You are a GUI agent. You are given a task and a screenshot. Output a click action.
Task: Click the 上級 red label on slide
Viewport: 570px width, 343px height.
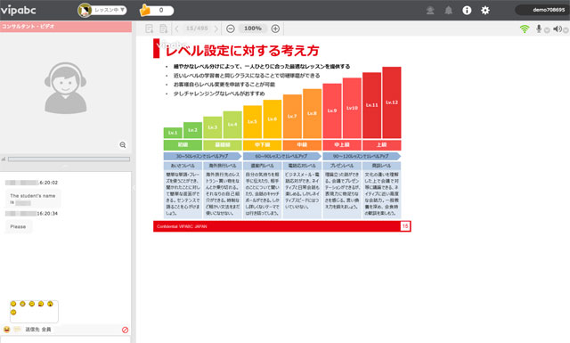(x=382, y=144)
